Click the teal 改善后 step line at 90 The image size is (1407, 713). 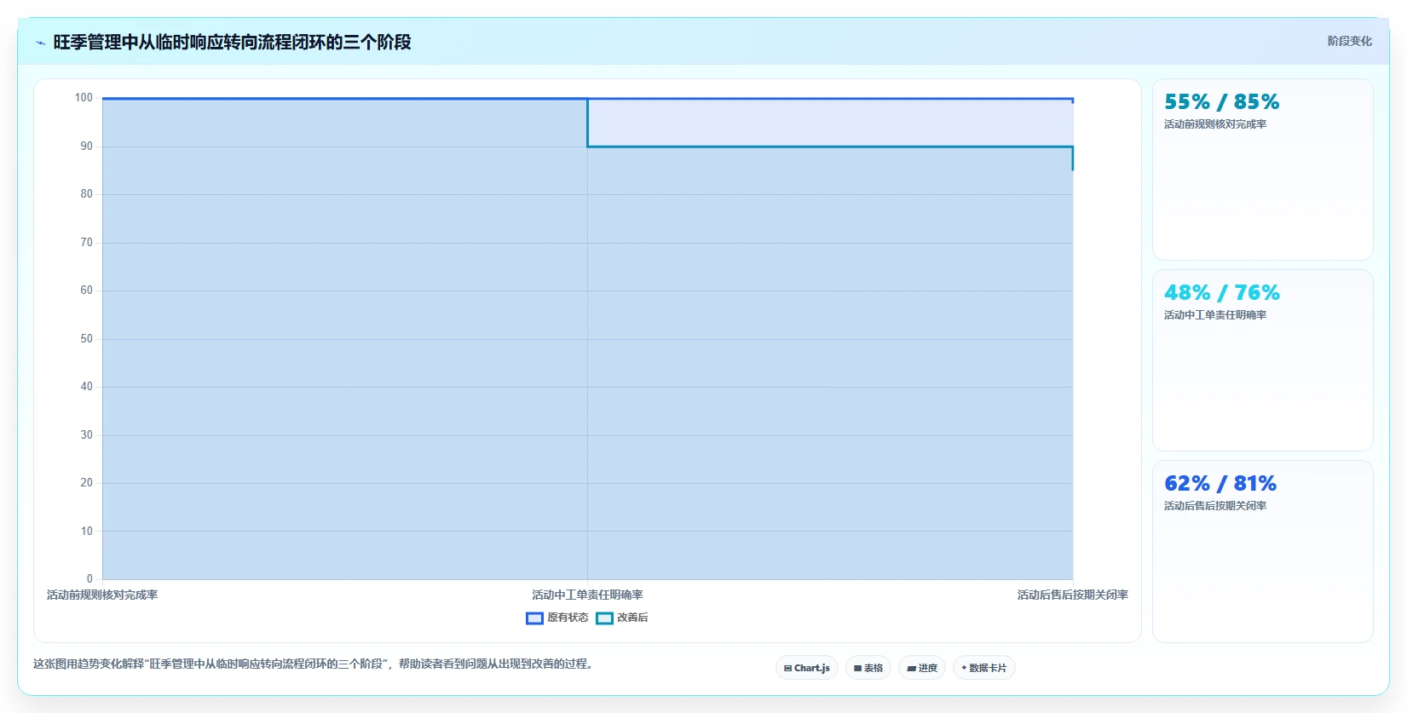pyautogui.click(x=830, y=147)
